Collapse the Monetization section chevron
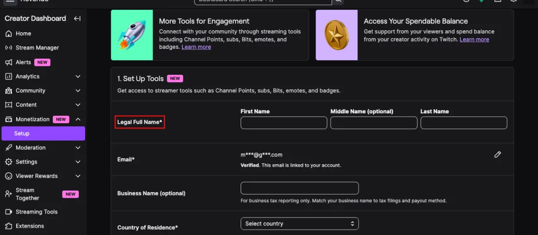The height and width of the screenshot is (235, 538). click(x=78, y=119)
